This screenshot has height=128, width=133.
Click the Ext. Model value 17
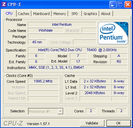78,62
